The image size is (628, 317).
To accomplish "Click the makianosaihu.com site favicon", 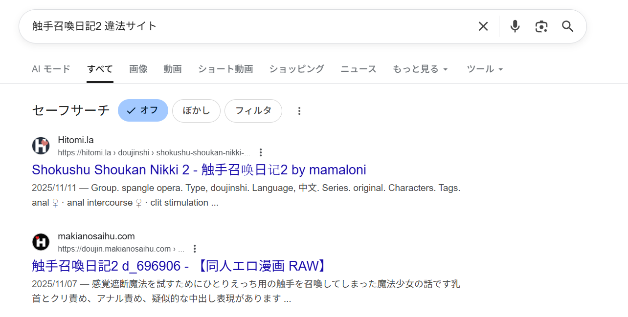I will [x=41, y=242].
